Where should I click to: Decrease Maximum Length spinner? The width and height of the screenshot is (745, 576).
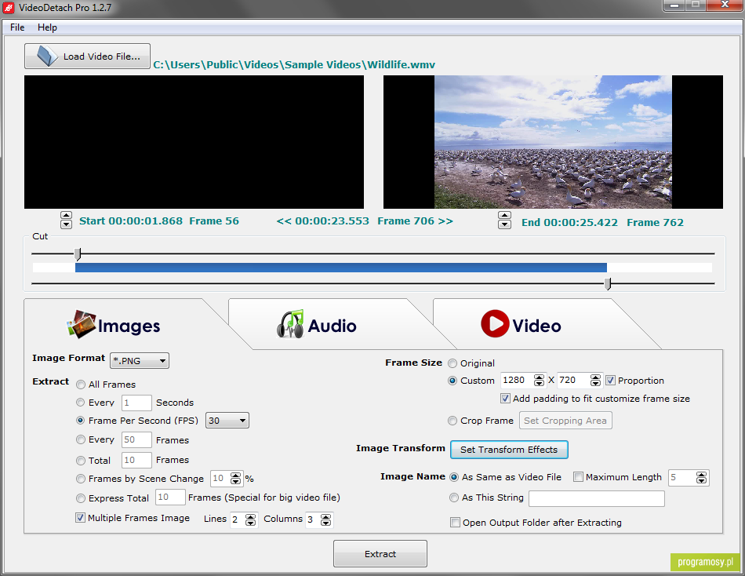pyautogui.click(x=701, y=480)
